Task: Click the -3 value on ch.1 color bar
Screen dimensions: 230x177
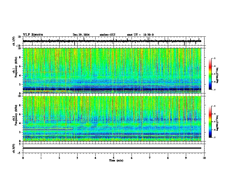Action: 214,58
